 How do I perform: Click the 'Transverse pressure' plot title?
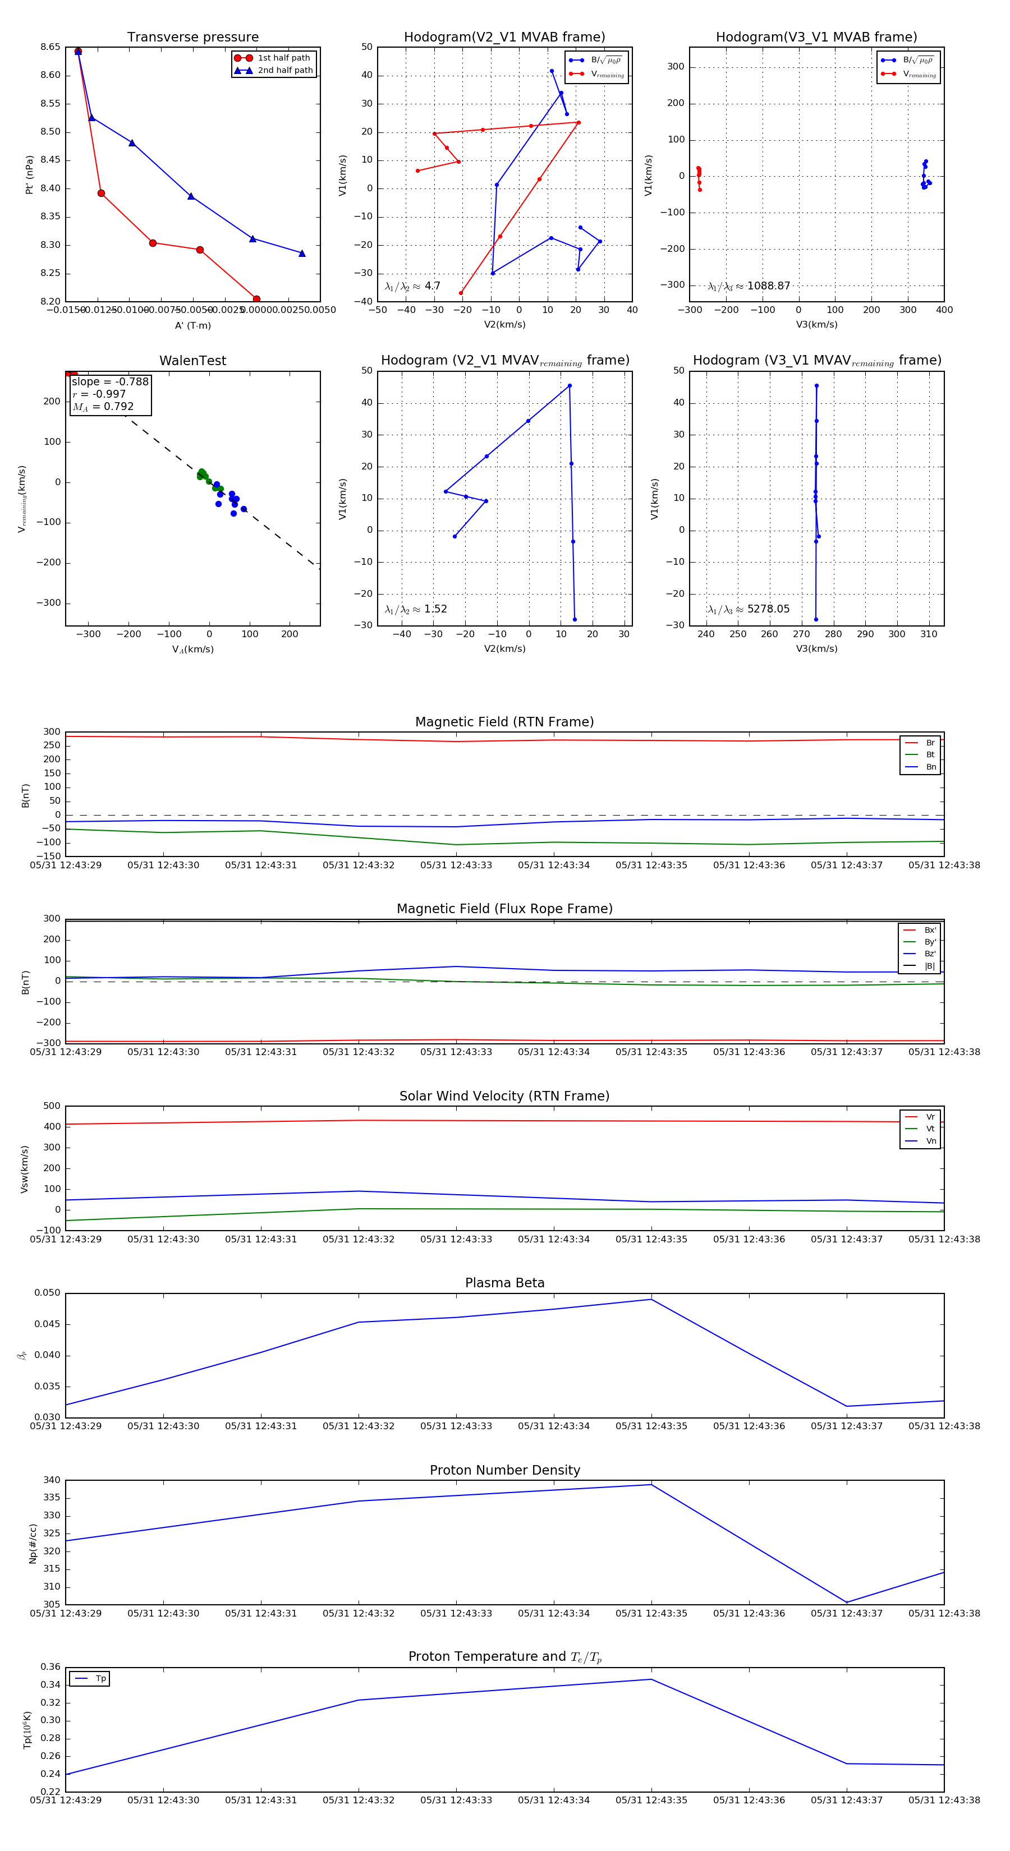tap(192, 36)
